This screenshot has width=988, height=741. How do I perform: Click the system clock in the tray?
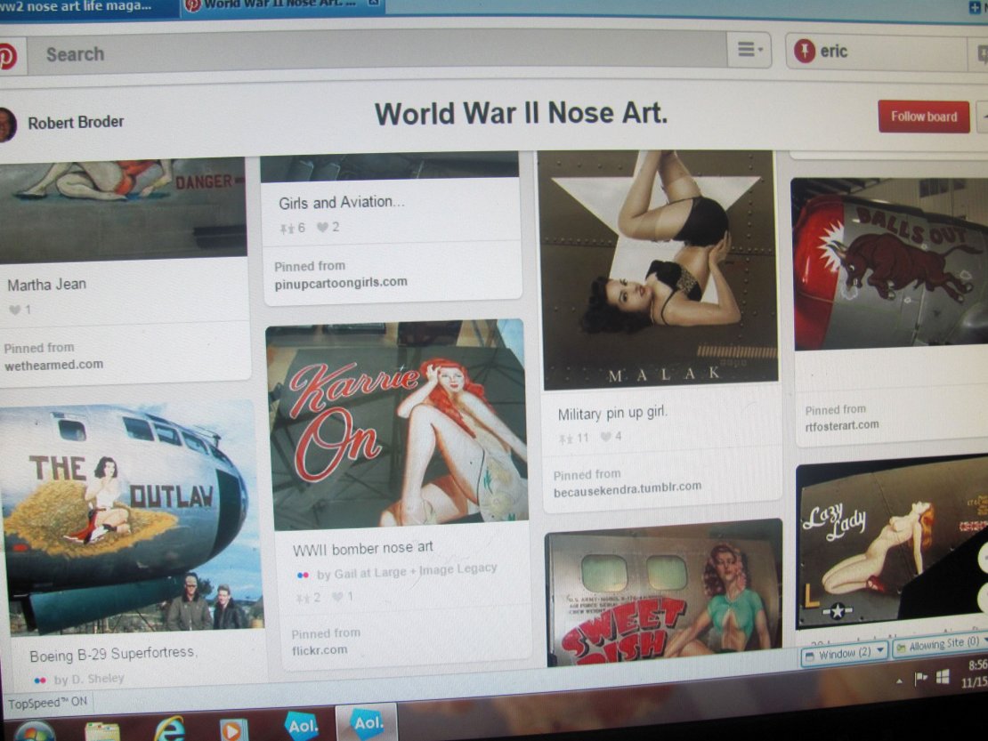[976, 673]
